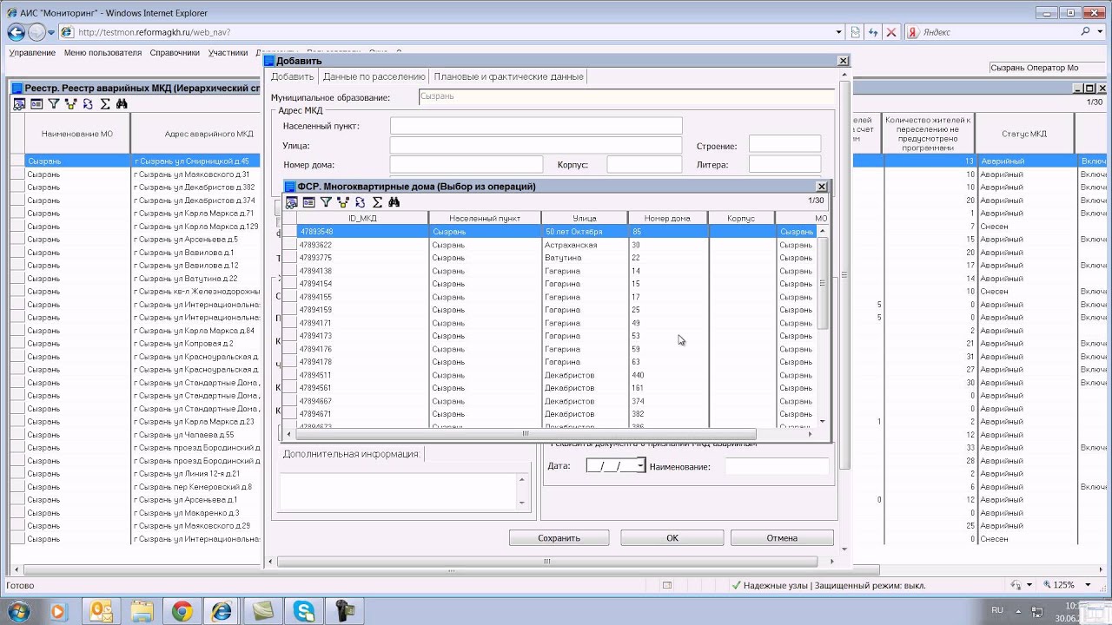The height and width of the screenshot is (625, 1112).
Task: Click the Корпус input field
Action: coord(644,164)
